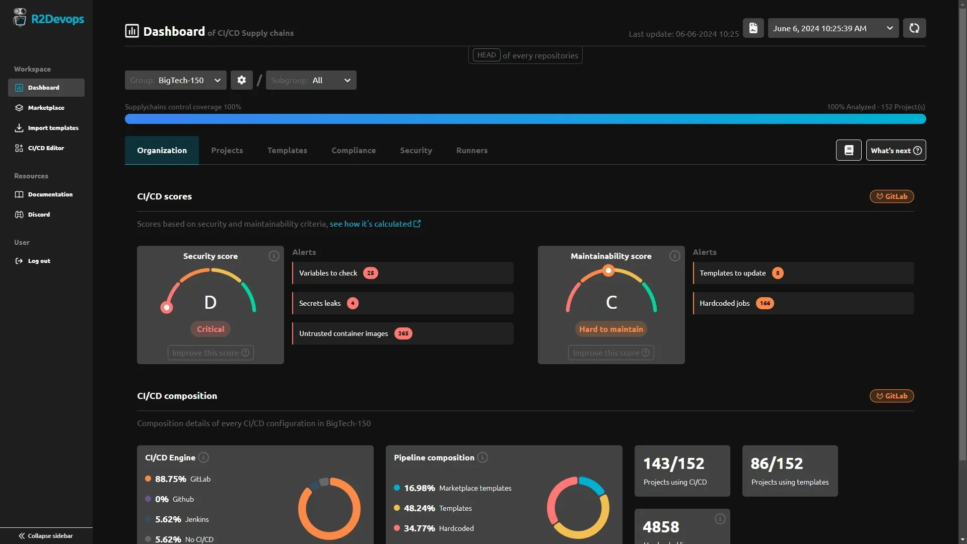Screen dimensions: 967x544
Task: Click the R2Devops logo
Action: (x=49, y=18)
